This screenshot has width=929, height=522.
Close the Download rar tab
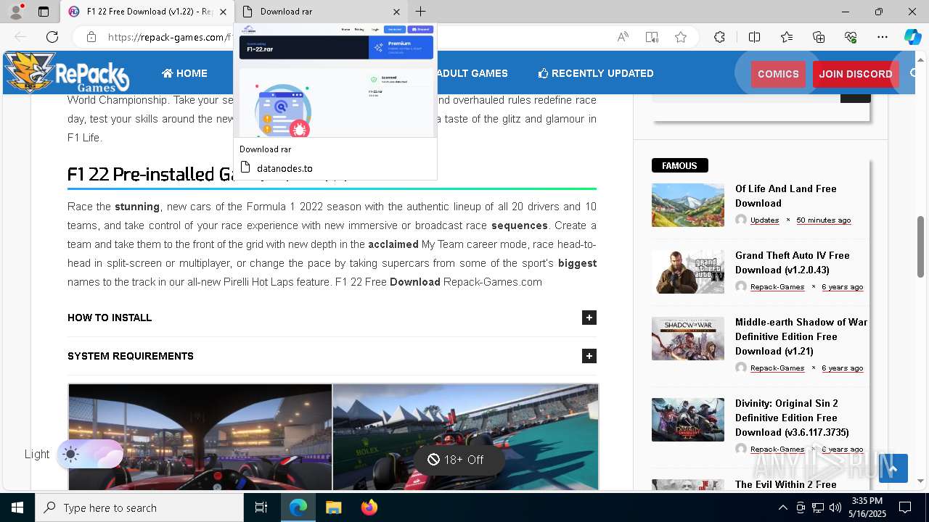pos(396,12)
